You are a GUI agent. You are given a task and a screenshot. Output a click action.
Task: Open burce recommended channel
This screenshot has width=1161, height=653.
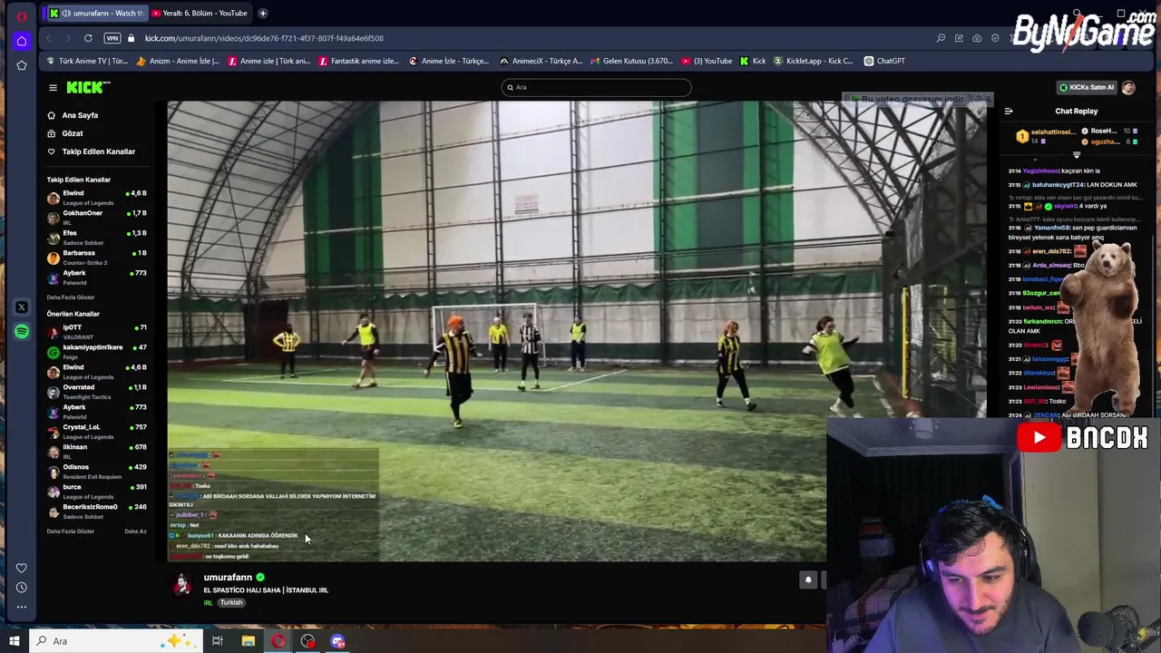[96, 491]
